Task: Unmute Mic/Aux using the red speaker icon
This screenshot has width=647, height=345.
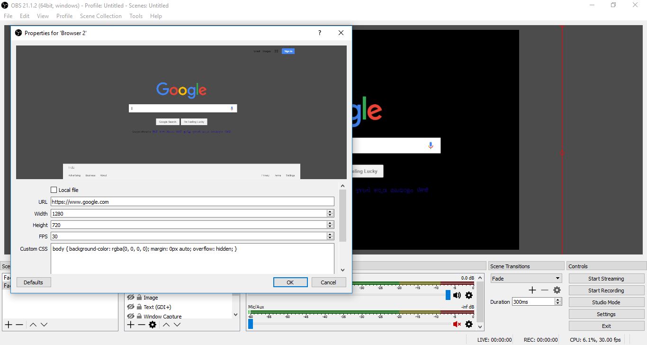Action: tap(457, 324)
